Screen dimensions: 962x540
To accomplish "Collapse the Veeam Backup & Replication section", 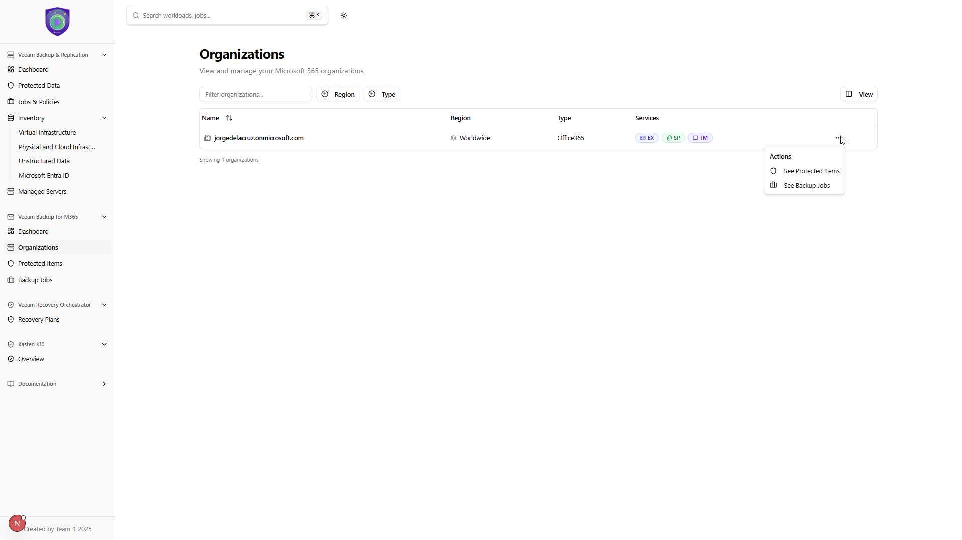I will click(x=104, y=55).
